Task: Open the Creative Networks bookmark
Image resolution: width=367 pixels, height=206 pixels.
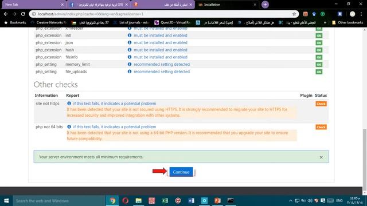Action: [48, 23]
